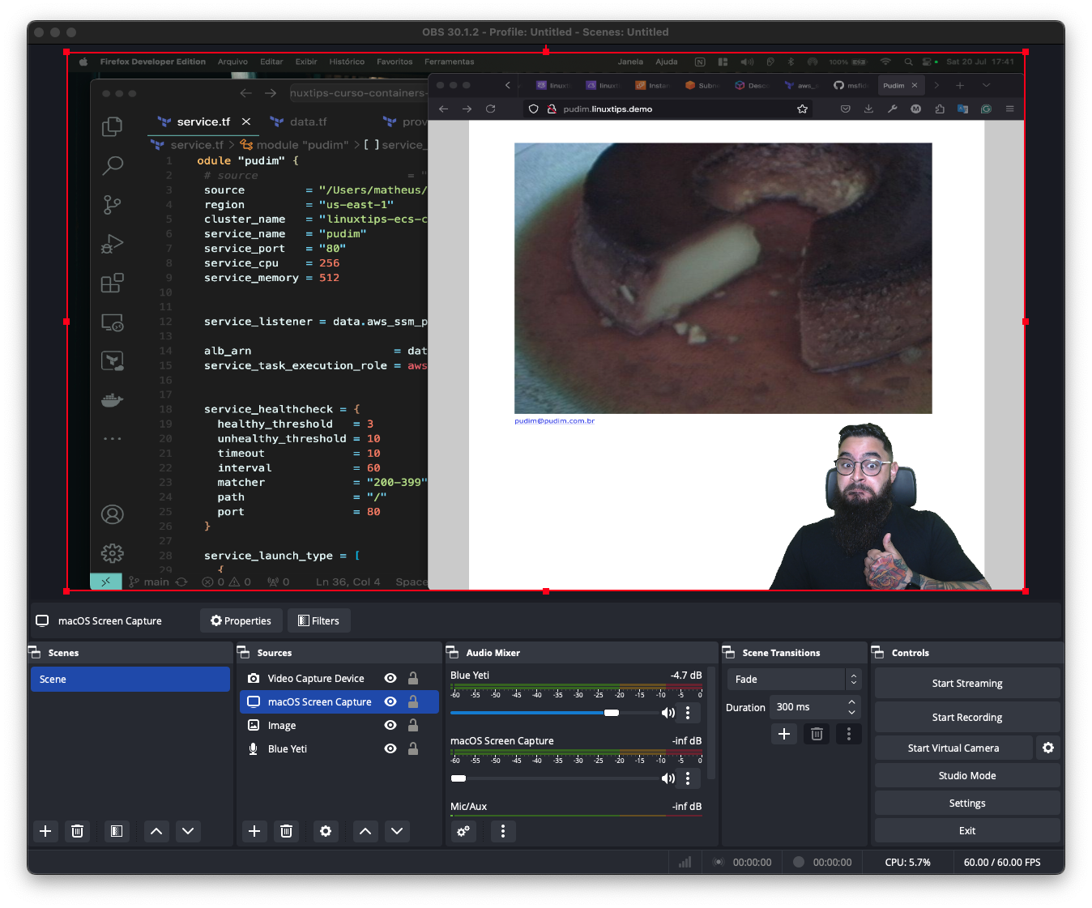This screenshot has height=908, width=1092.
Task: Hide the Video Capture Device source
Action: point(390,678)
